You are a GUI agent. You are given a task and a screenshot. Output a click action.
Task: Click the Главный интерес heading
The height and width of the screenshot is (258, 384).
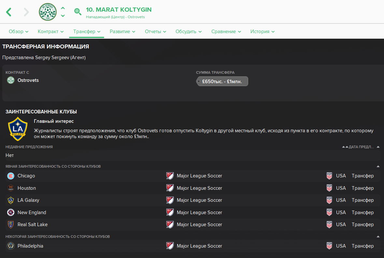pos(54,121)
